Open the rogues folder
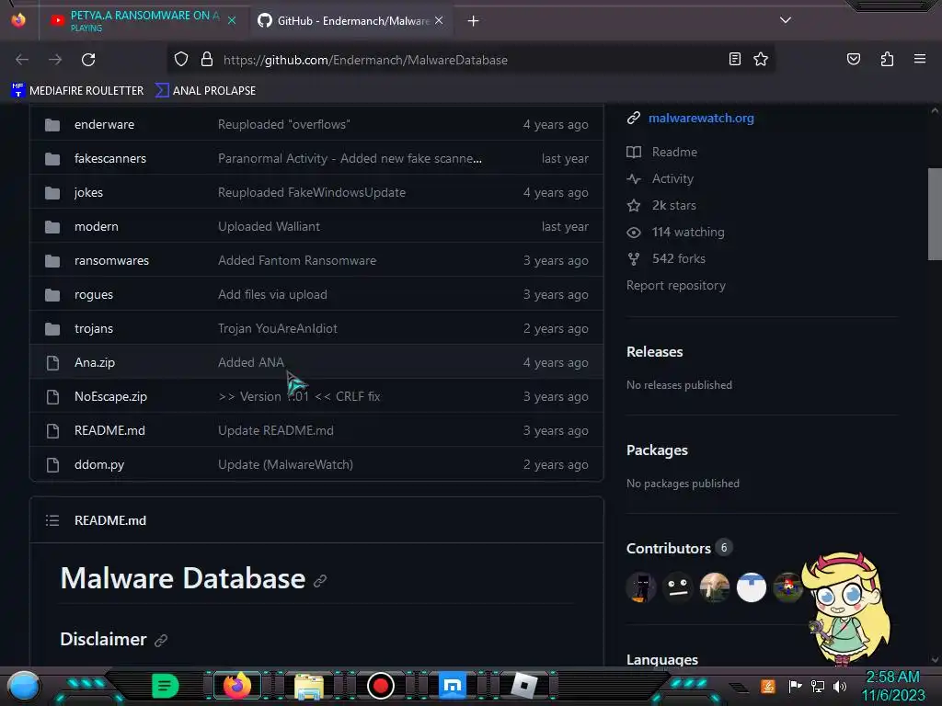Screen dimensions: 942x706 click(x=93, y=295)
